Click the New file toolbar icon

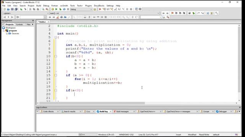pyautogui.click(x=4, y=9)
